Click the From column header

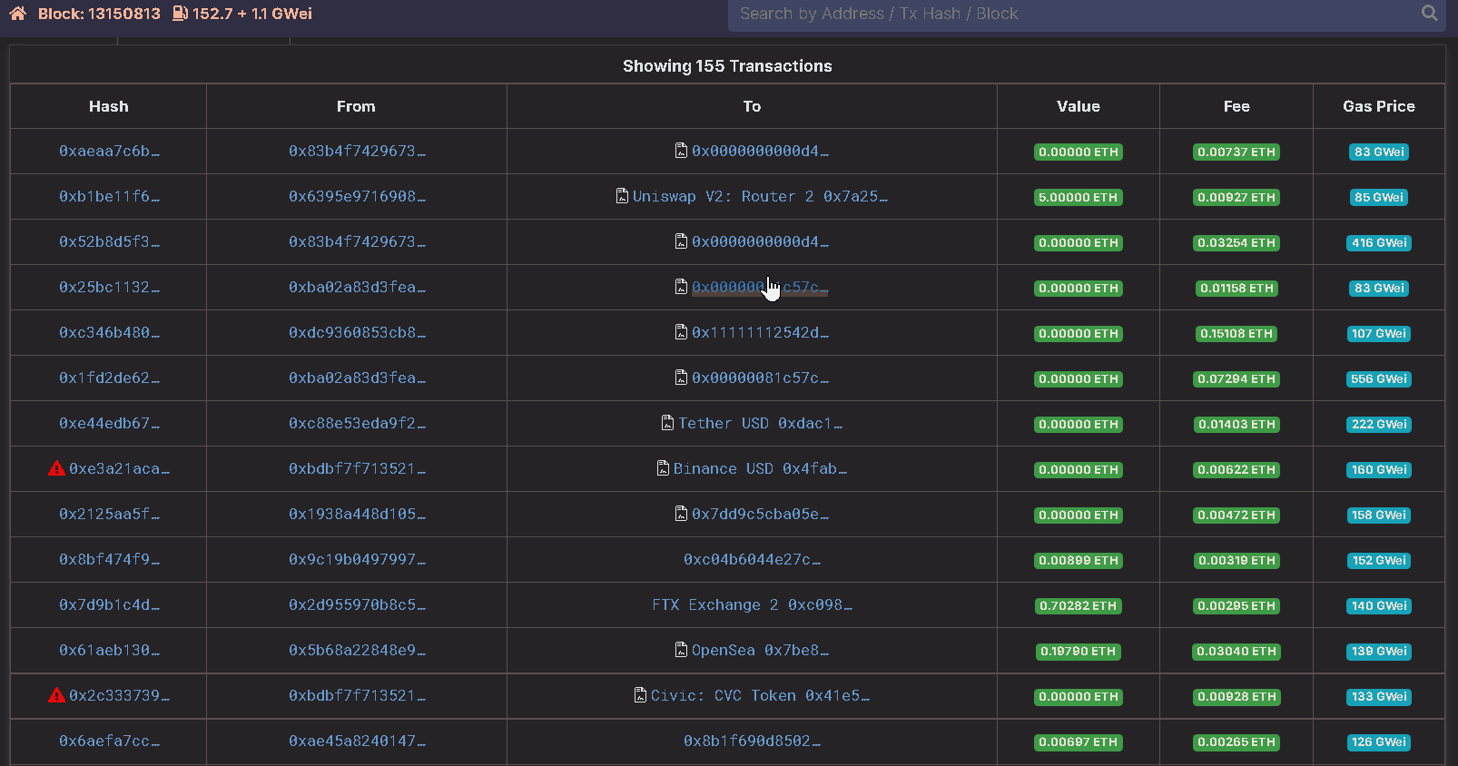[356, 106]
